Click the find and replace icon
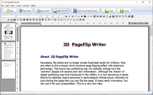The width and height of the screenshot is (153, 95). point(21,20)
